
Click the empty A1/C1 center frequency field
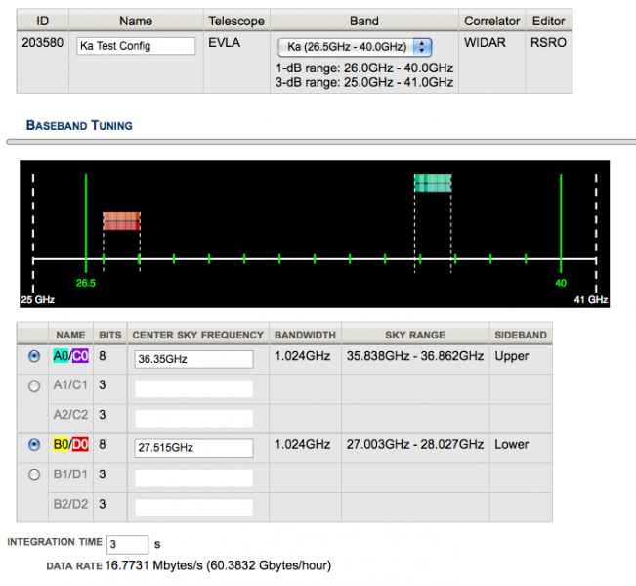(193, 388)
